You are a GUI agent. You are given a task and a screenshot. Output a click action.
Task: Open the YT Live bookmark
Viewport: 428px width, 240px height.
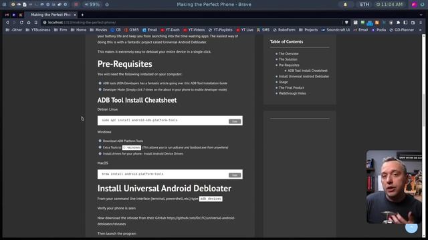(245, 30)
